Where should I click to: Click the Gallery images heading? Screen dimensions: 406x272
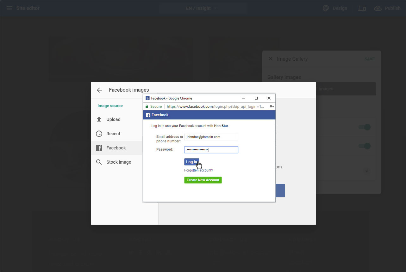click(284, 77)
